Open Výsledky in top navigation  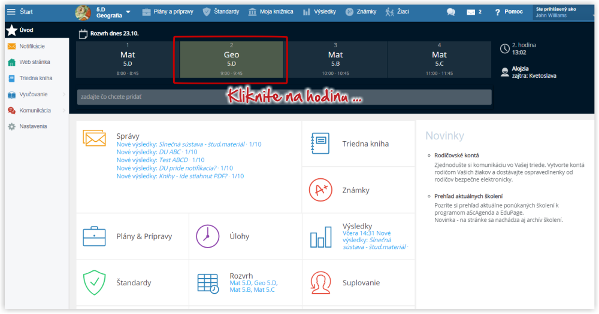(319, 12)
